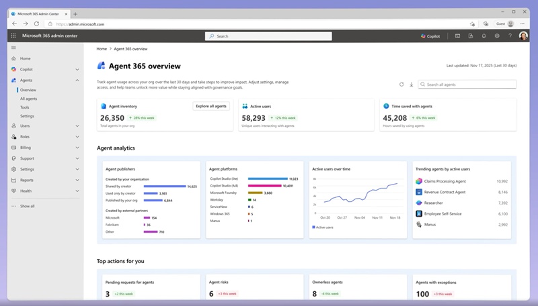Click the Home breadcrumb link

point(102,49)
